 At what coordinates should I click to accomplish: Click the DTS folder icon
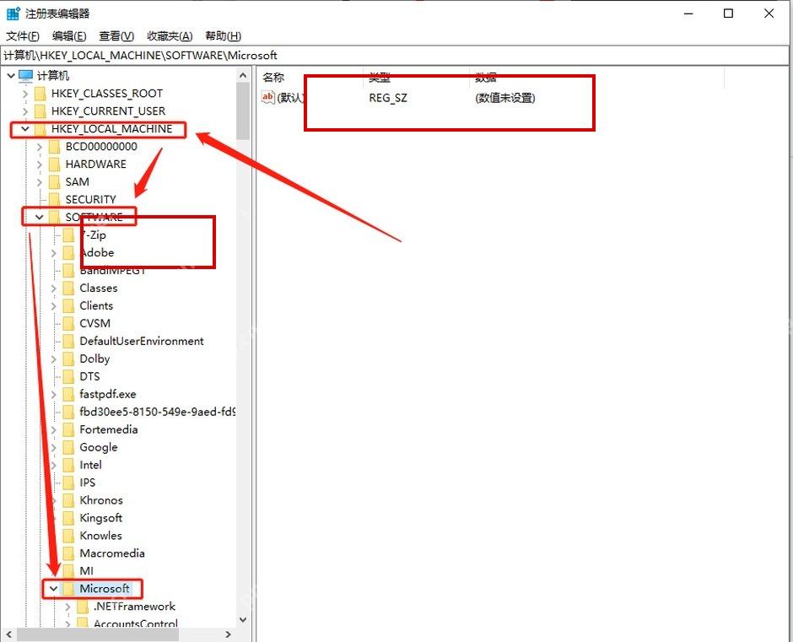68,376
